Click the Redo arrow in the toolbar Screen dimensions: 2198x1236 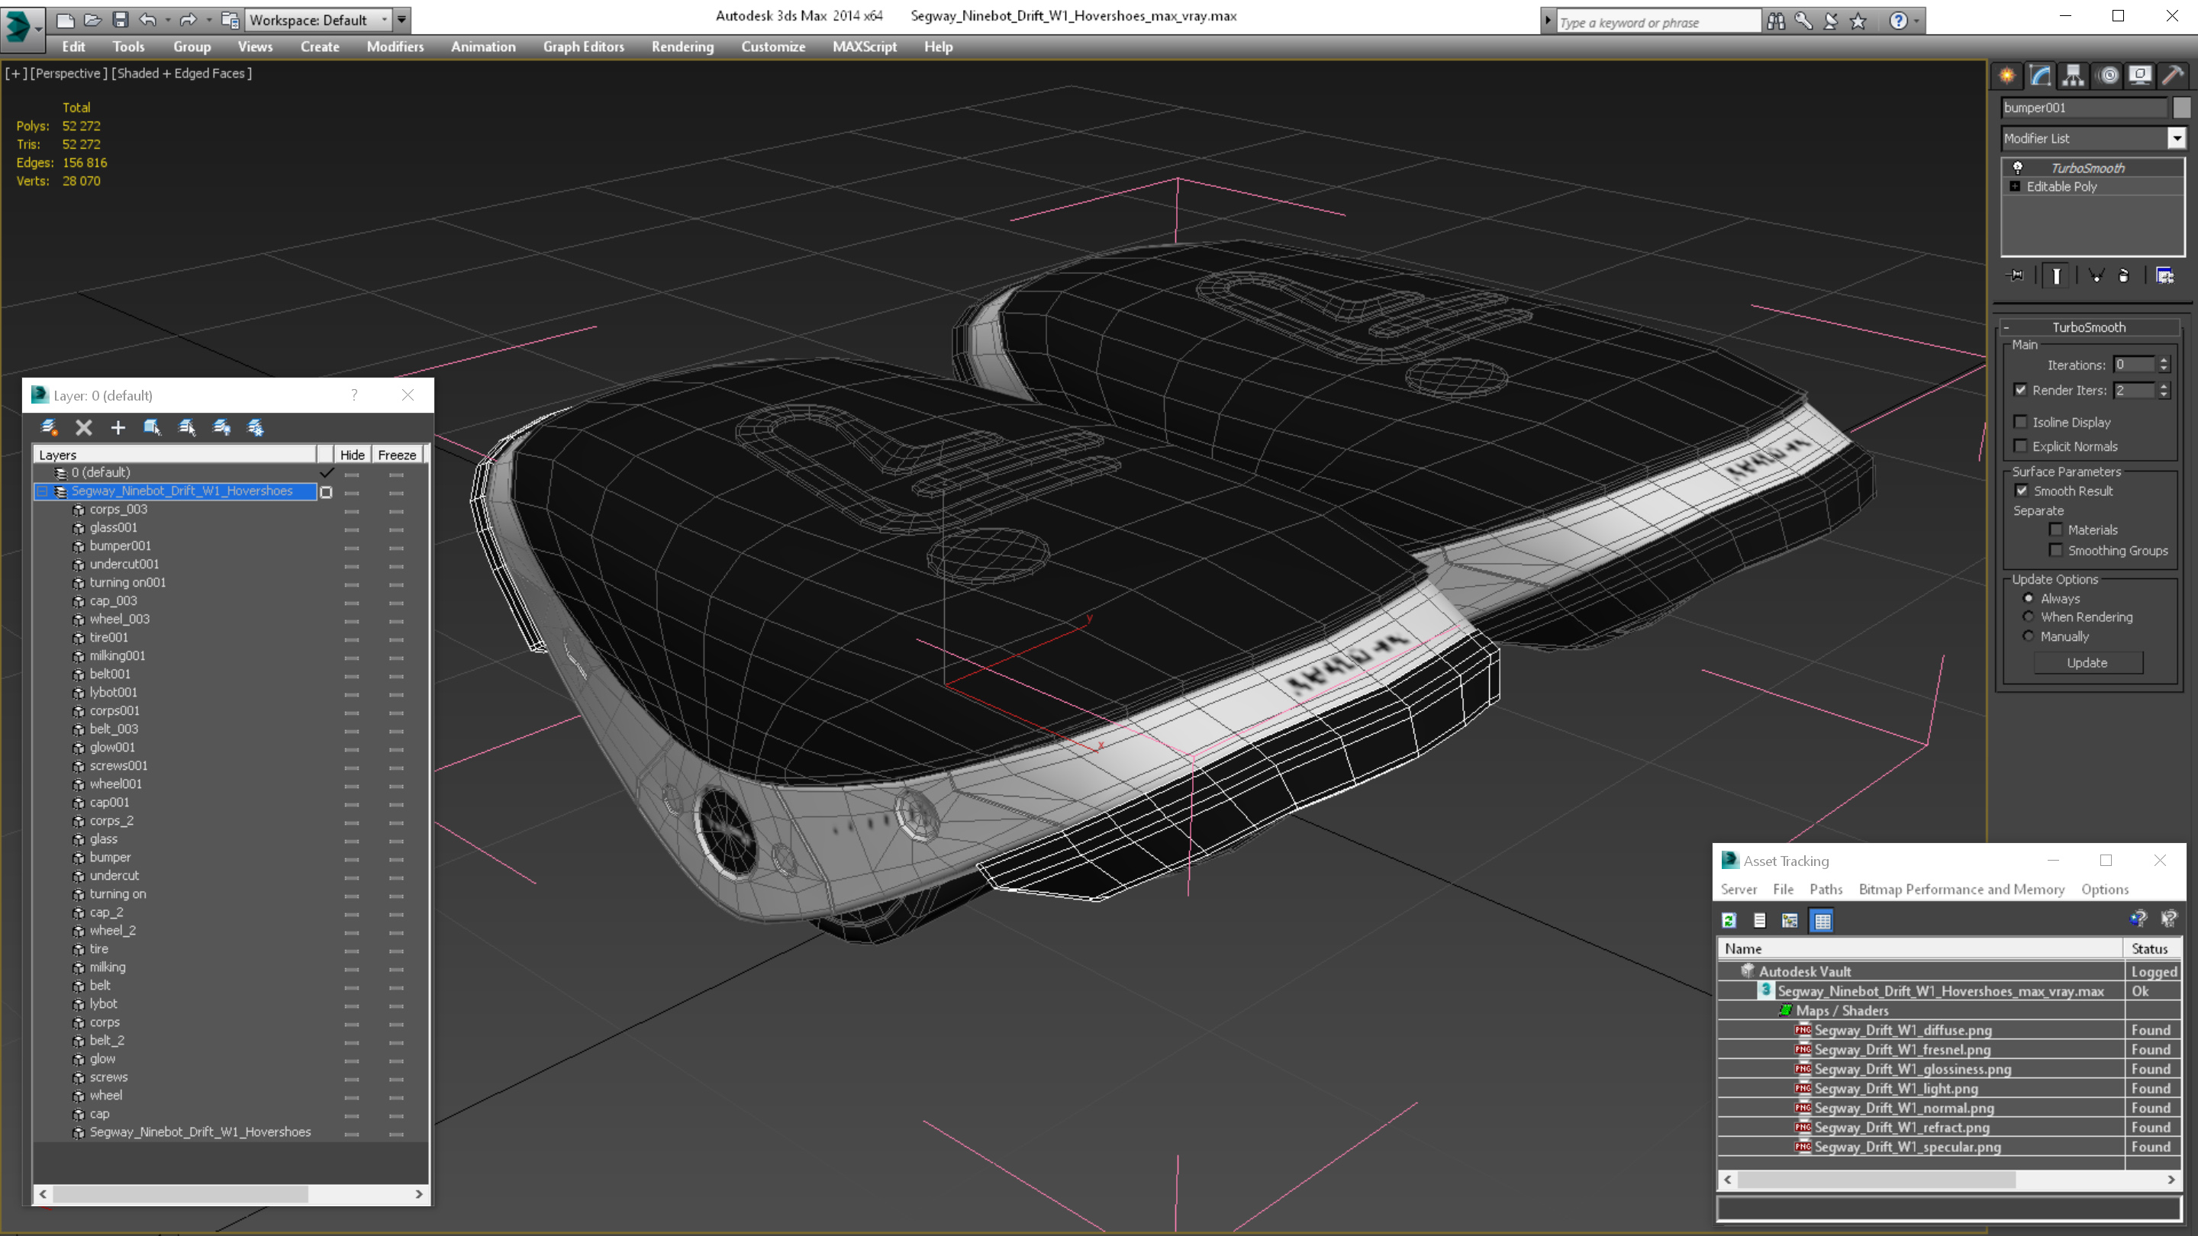point(189,20)
